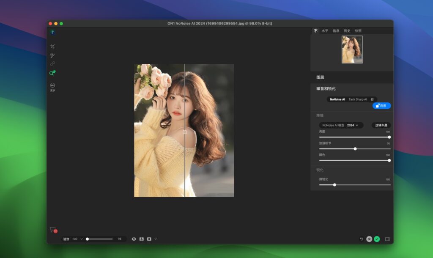433x258 pixels.
Task: Open the 适合 zoom level dropdown
Action: [x=77, y=239]
